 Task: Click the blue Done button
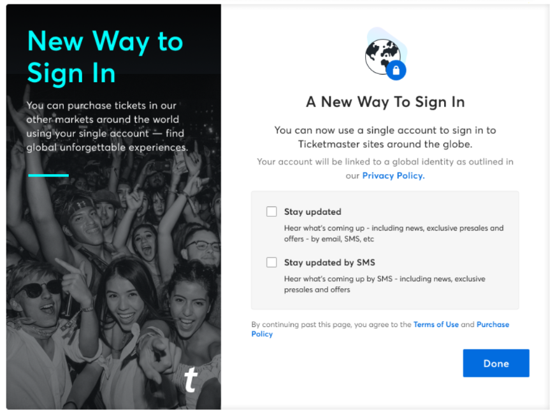[496, 363]
